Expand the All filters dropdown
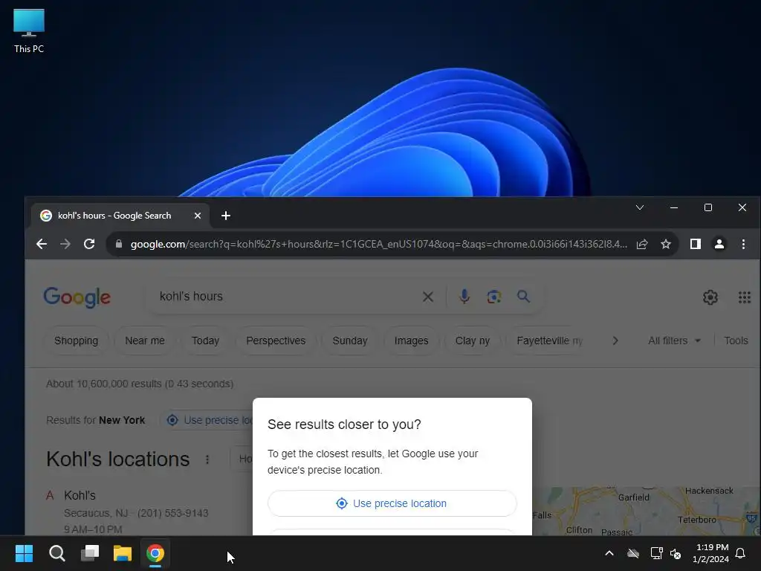This screenshot has width=761, height=571. point(674,341)
